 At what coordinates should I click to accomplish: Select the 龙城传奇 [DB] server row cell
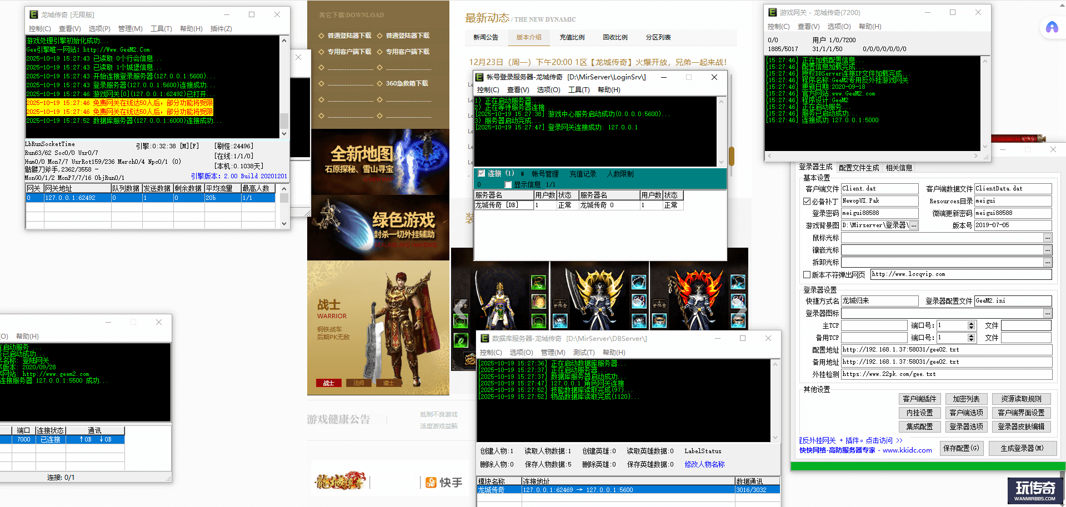[x=503, y=205]
